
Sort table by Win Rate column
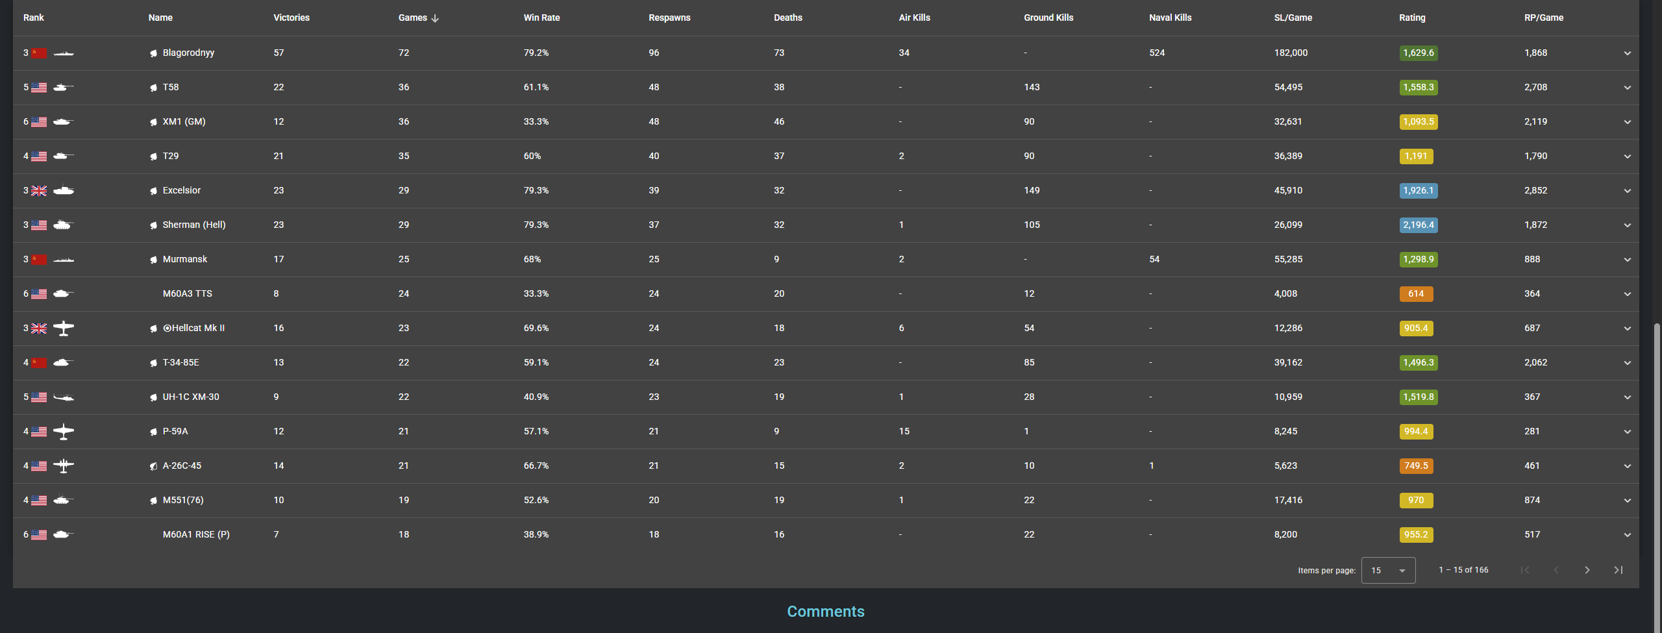click(541, 18)
